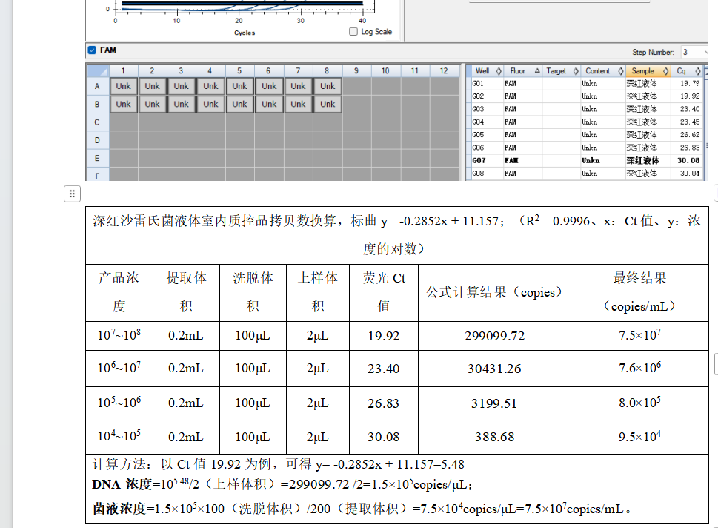Image resolution: width=718 pixels, height=528 pixels.
Task: Sort by the Content column header
Action: 603,71
